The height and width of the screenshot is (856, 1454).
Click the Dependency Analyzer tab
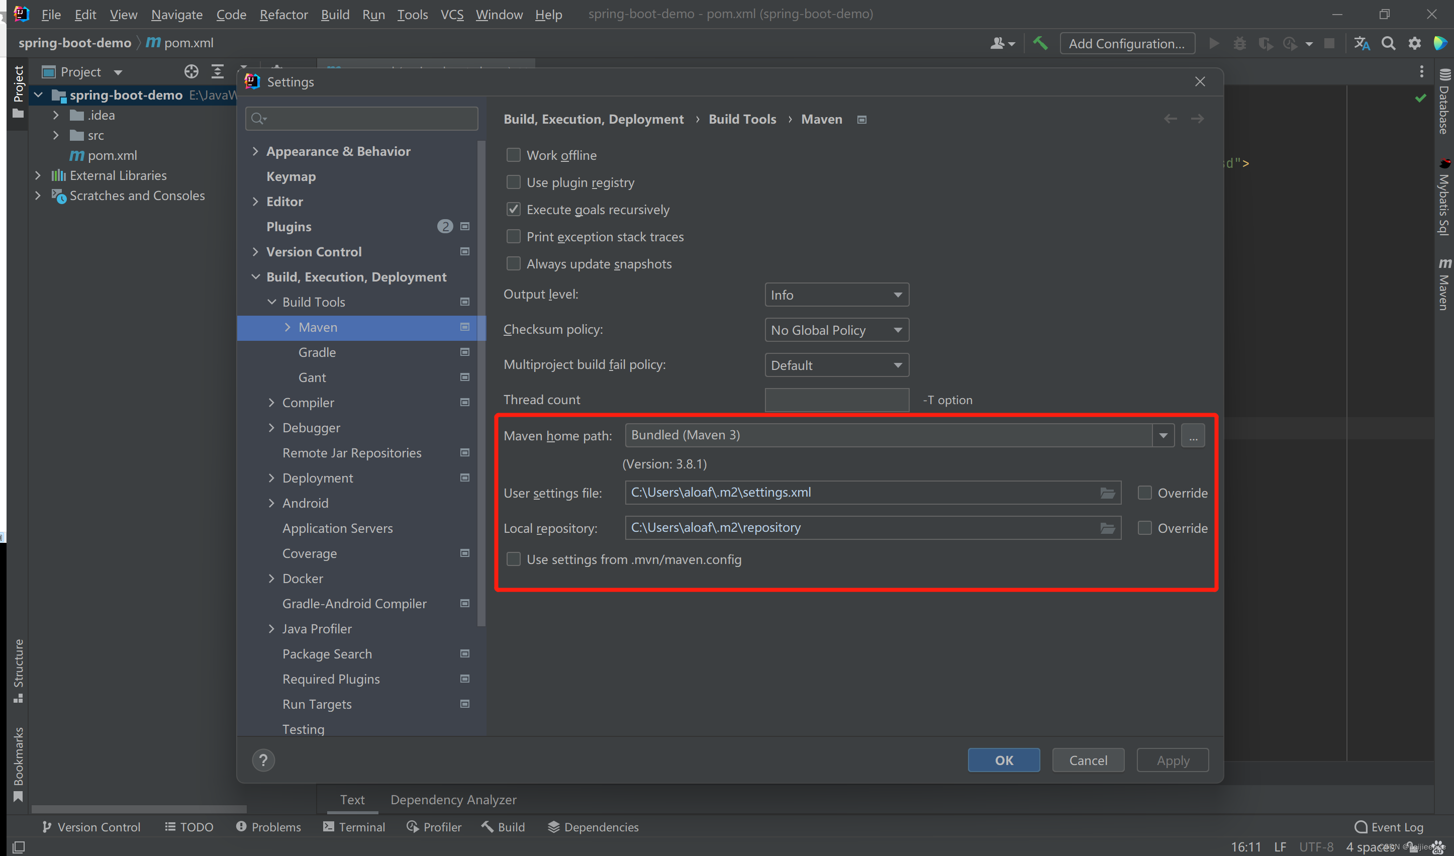coord(453,799)
